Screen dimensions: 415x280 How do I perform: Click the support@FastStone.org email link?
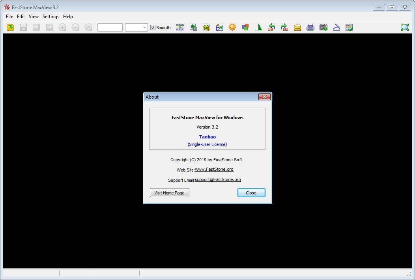click(x=218, y=179)
